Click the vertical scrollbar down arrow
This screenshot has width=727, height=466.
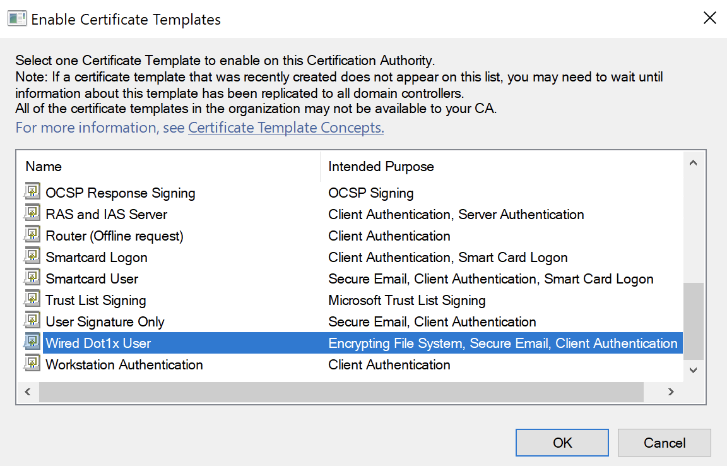pyautogui.click(x=693, y=371)
